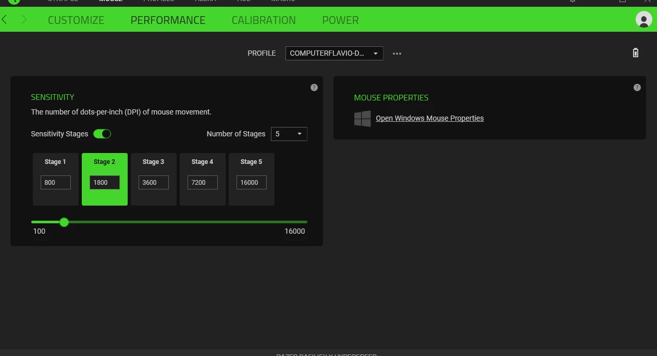Toggle the Sensitivity Stages switch off
This screenshot has width=657, height=356.
point(102,134)
